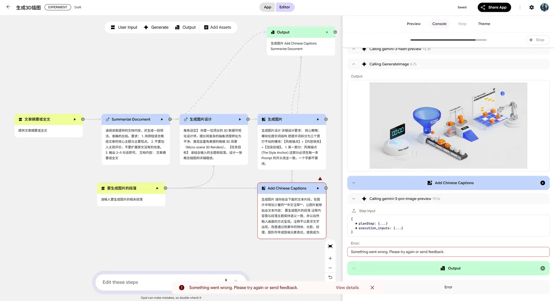Collapse the Calling GenerateImage section
The image size is (554, 301).
click(x=354, y=64)
